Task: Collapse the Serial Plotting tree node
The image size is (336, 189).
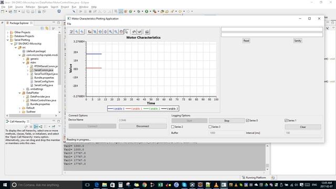Action: click(x=8, y=40)
